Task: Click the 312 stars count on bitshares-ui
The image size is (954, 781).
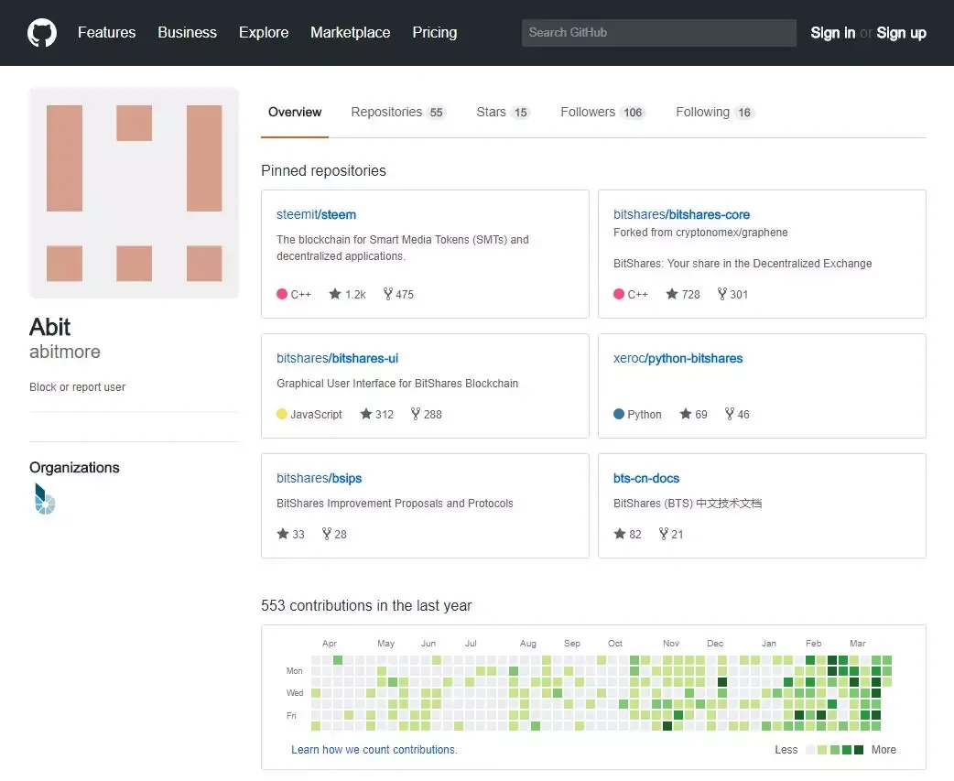Action: (x=385, y=414)
